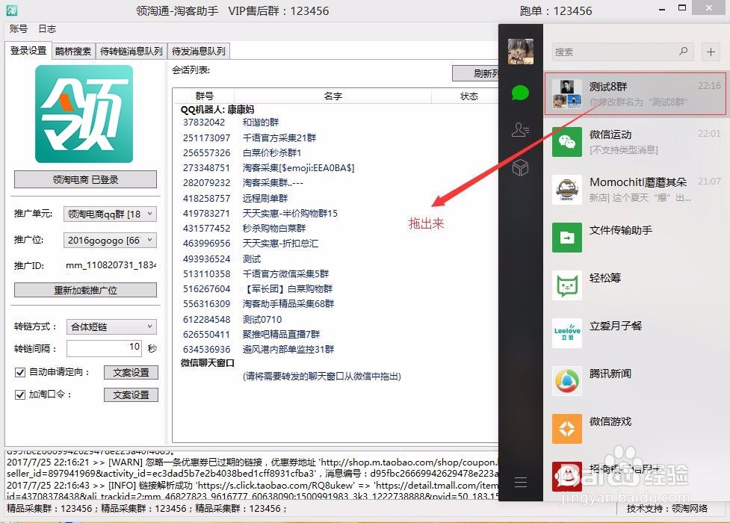Click the plus icon beside WeChat search bar
The width and height of the screenshot is (730, 523).
[710, 52]
